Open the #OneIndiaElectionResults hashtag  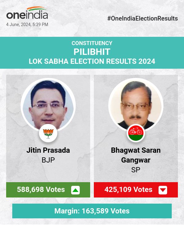click(143, 18)
